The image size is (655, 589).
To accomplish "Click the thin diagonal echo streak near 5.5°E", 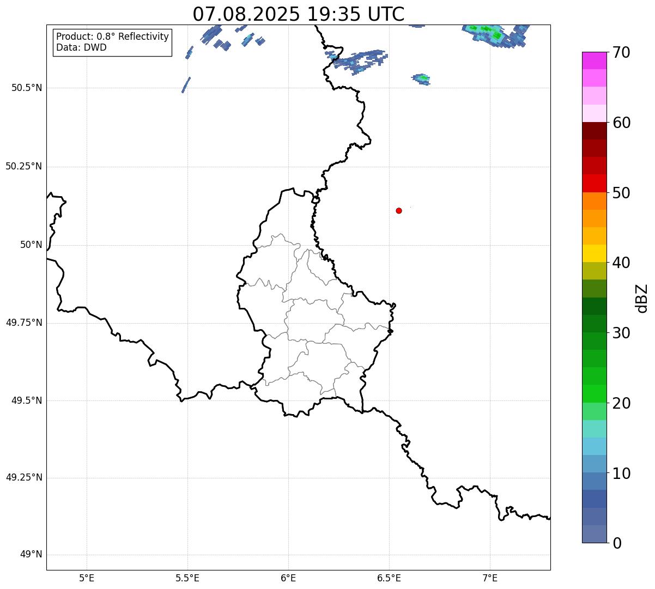I will point(186,84).
